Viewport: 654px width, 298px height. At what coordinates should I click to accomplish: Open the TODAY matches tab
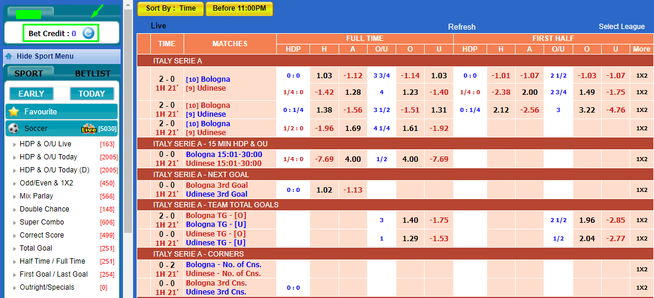(91, 94)
